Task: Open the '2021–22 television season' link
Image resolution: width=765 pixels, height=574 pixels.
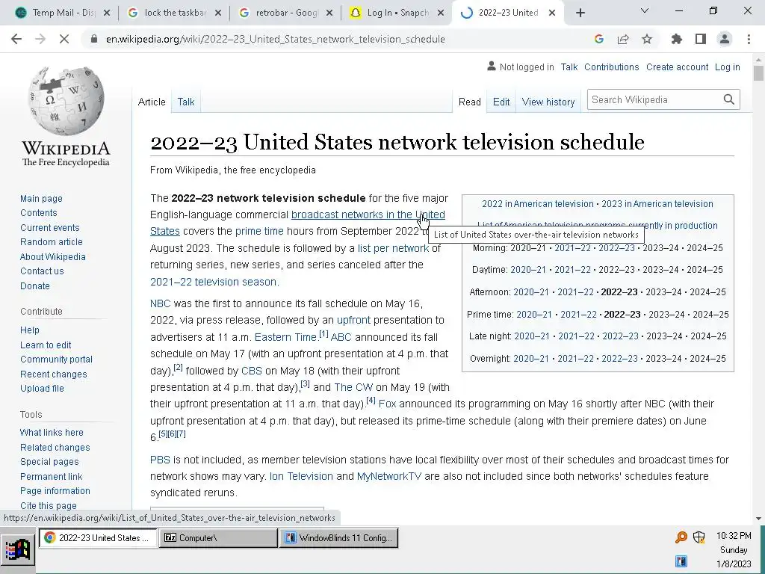Action: (x=213, y=282)
